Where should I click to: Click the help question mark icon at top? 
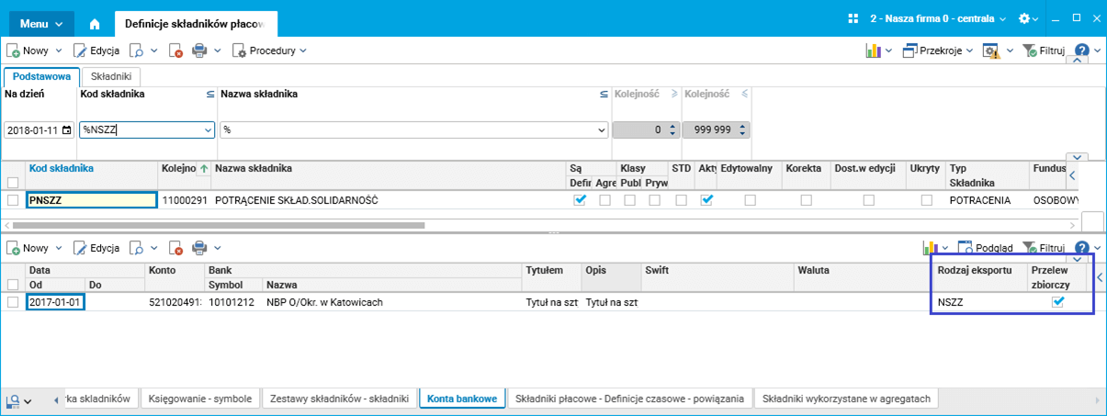[1081, 51]
